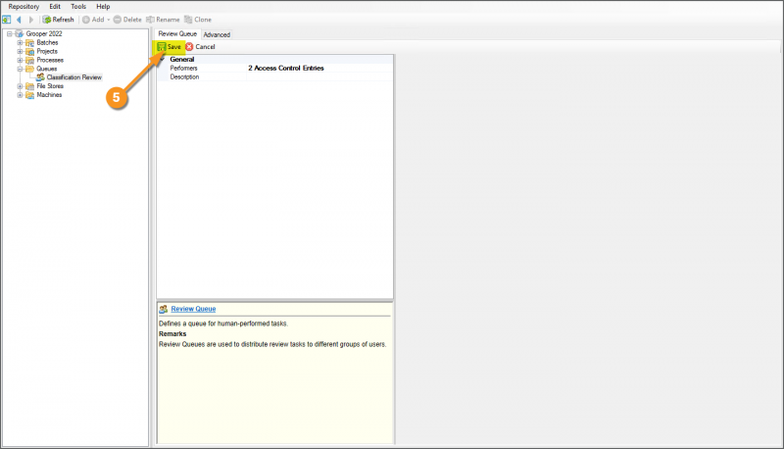784x449 pixels.
Task: Collapse the Grooper 2022 root node
Action: (x=9, y=34)
